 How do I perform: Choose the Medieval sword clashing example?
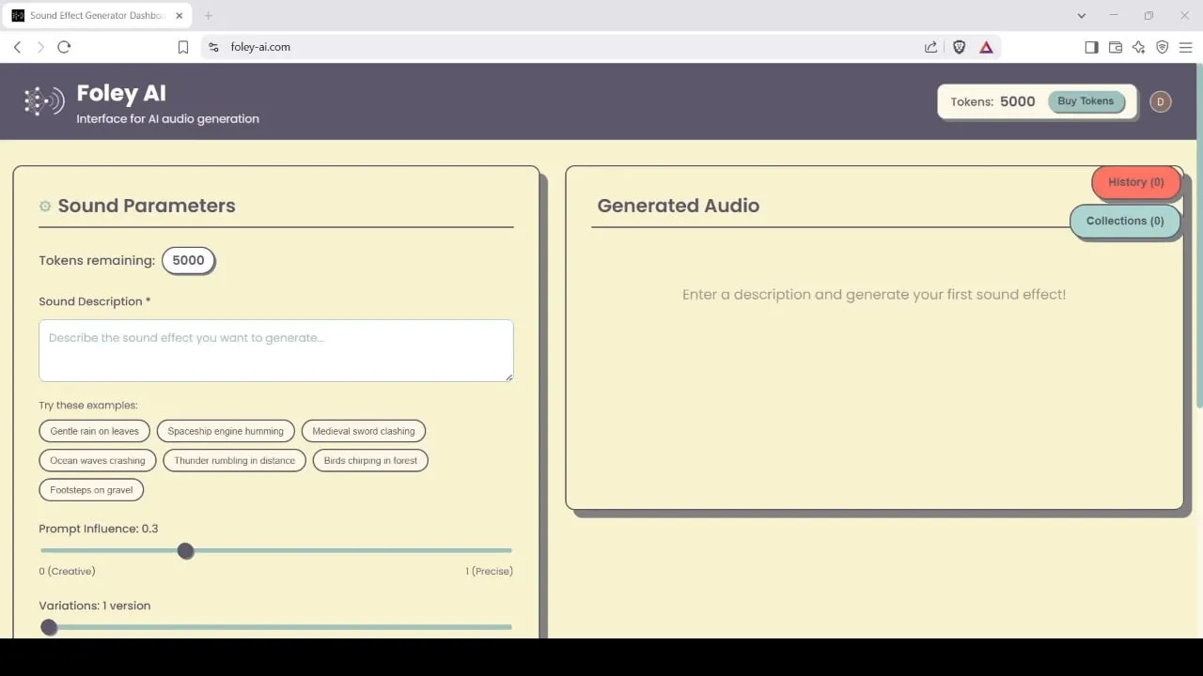coord(364,431)
